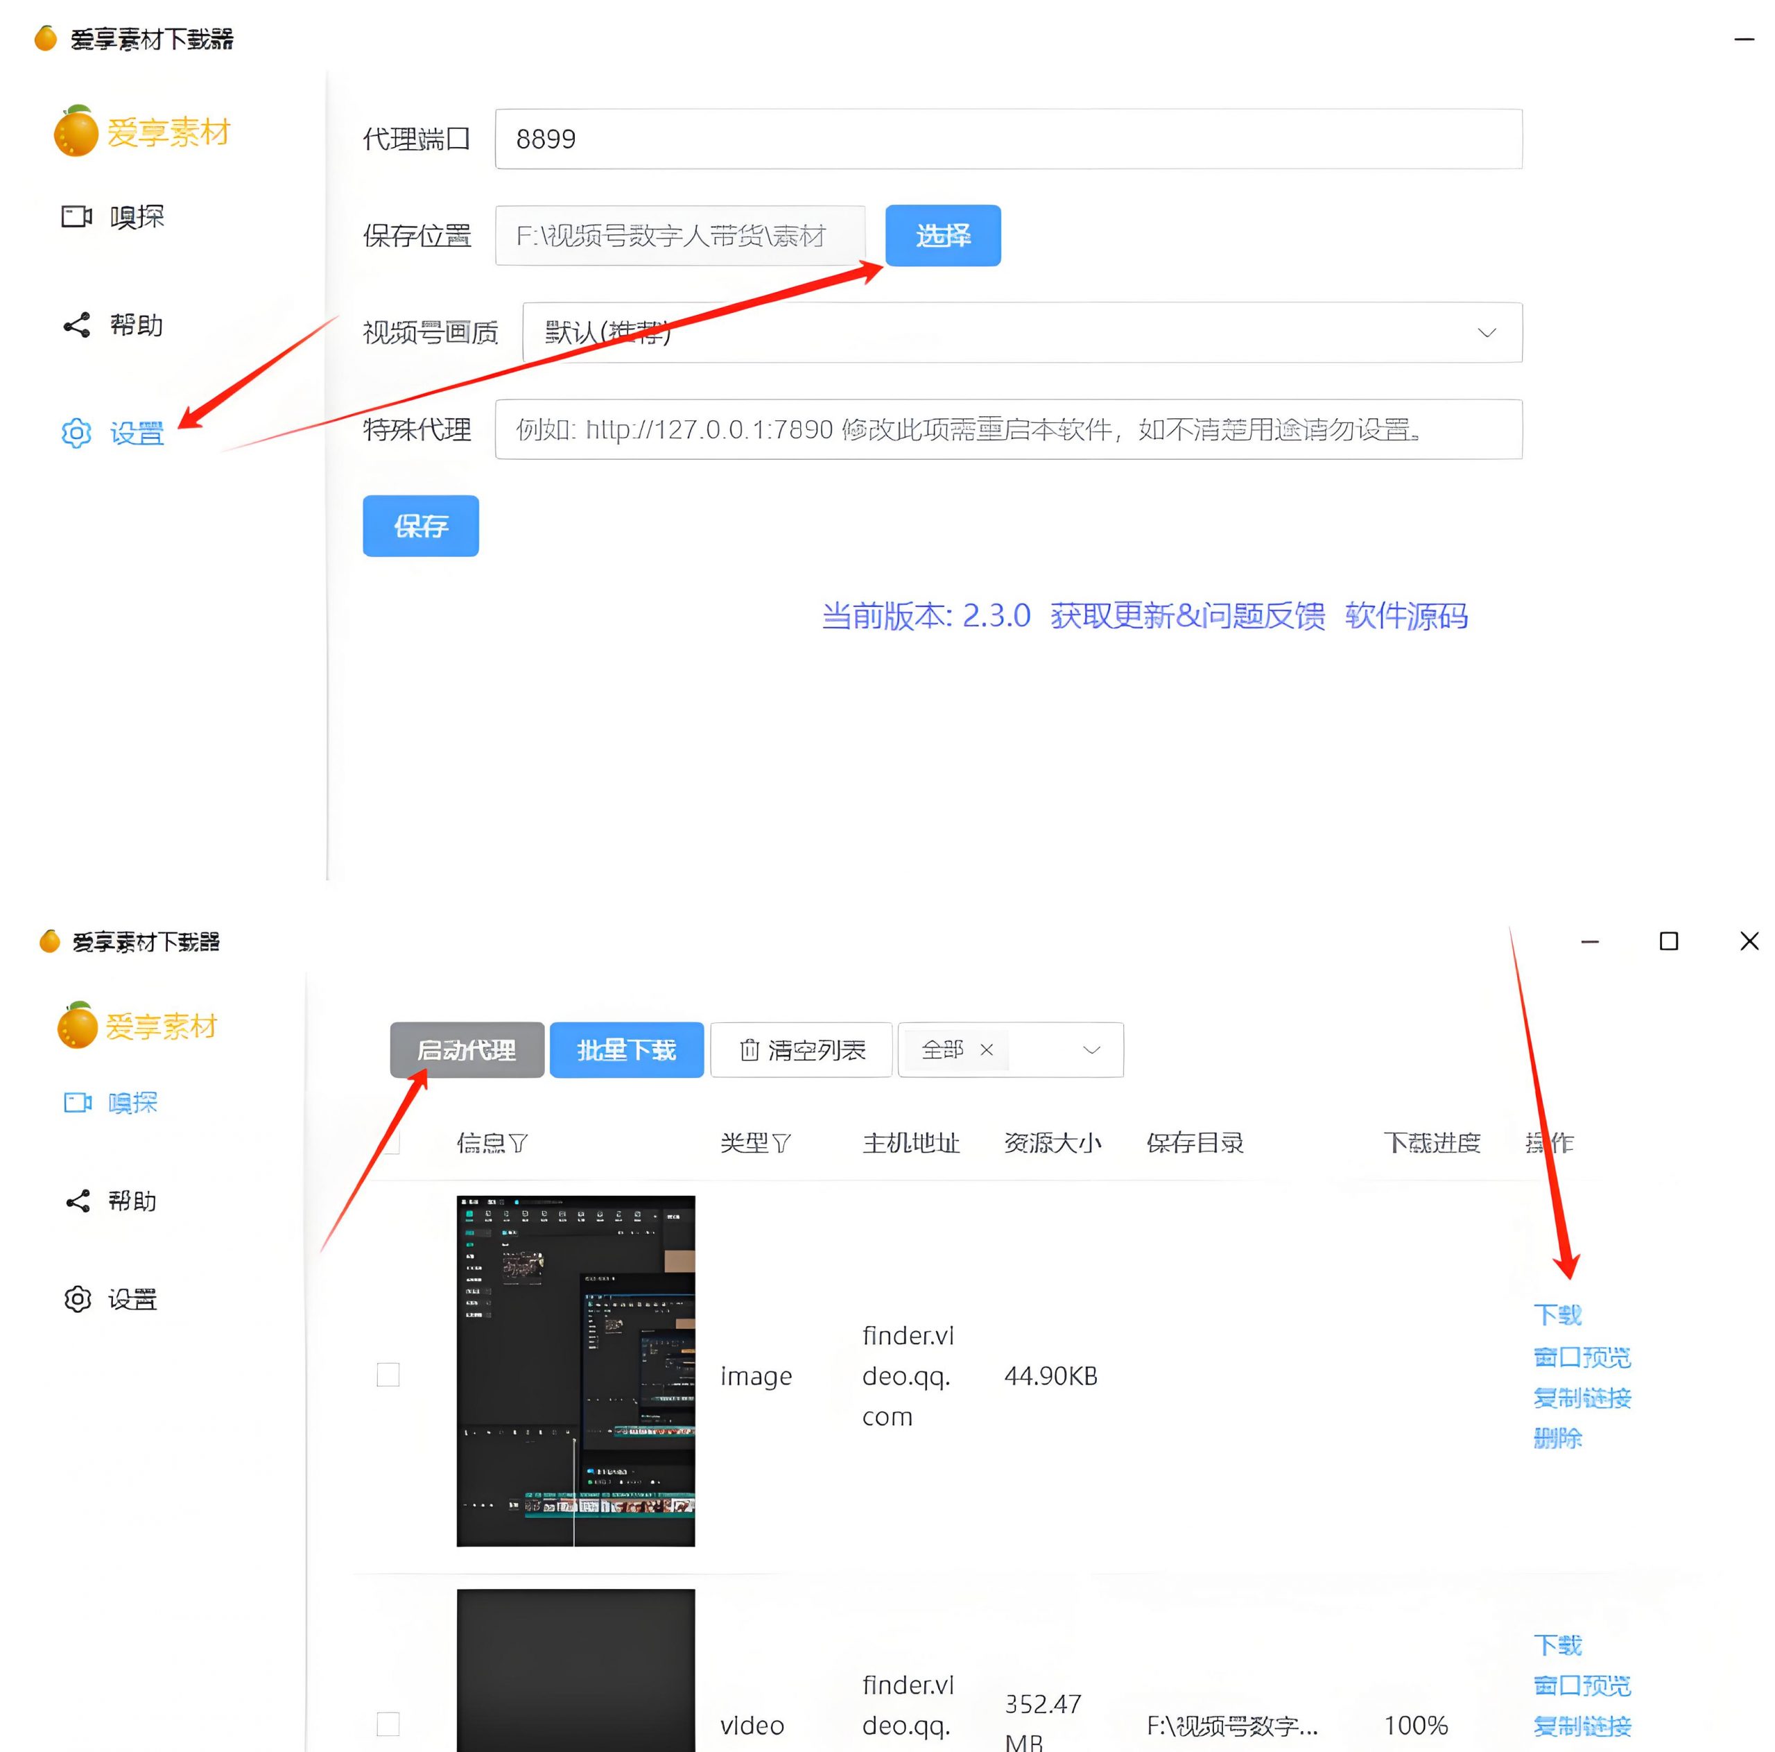Open the 设置 gear icon in the sidebar
The height and width of the screenshot is (1752, 1775).
tap(76, 434)
